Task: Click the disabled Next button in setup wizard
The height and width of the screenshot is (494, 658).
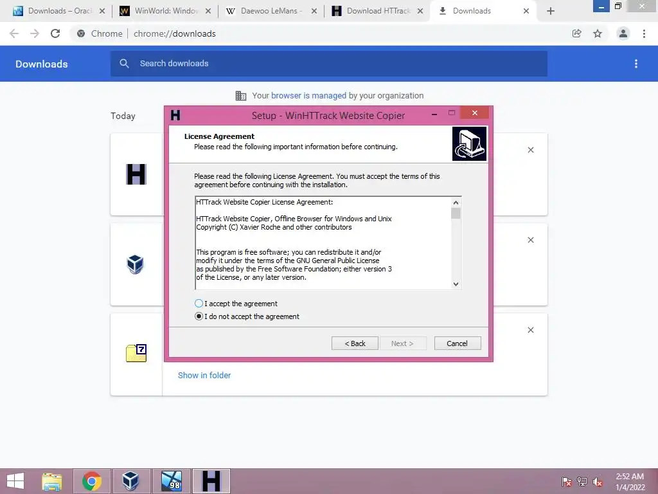Action: [x=402, y=343]
